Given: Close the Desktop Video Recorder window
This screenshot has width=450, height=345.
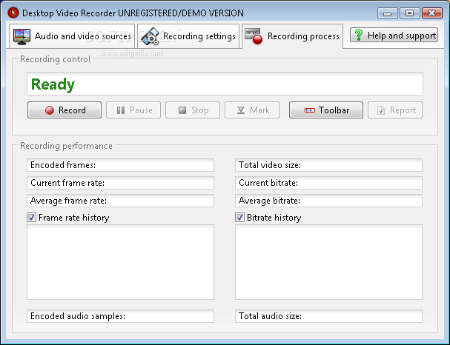Looking at the screenshot, I should 432,13.
